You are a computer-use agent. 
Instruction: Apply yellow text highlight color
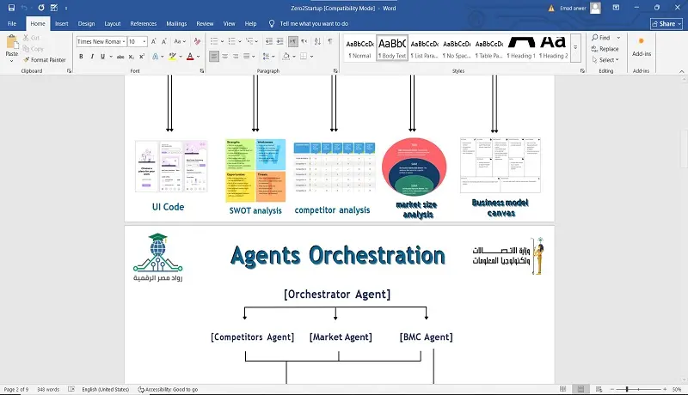pos(173,57)
